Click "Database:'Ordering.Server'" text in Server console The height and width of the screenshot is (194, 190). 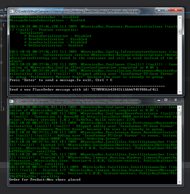94,139
